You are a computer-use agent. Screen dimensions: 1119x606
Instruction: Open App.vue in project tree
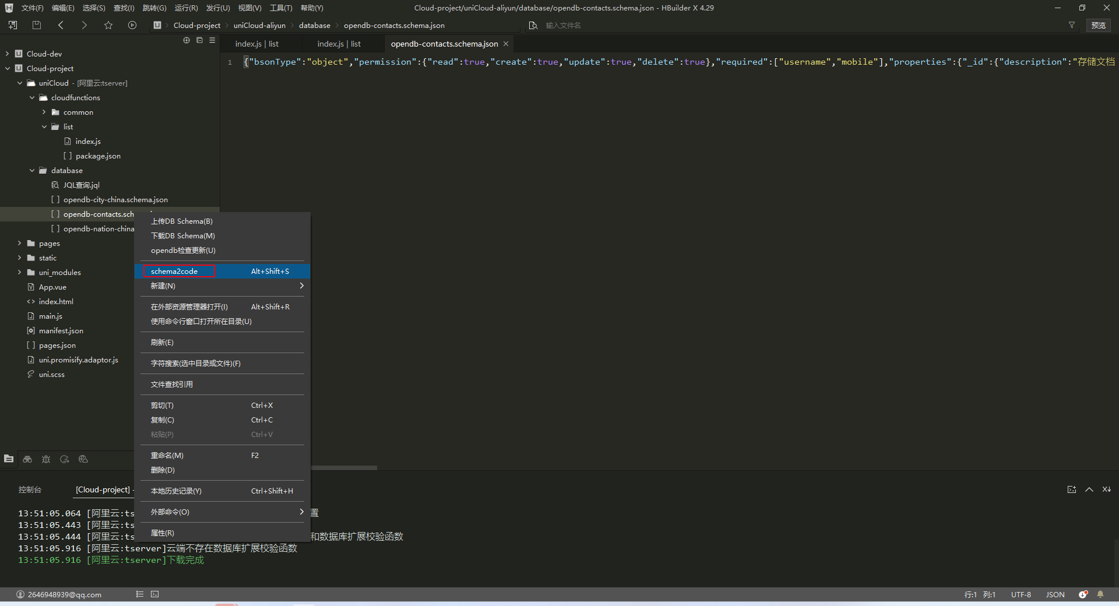[52, 287]
